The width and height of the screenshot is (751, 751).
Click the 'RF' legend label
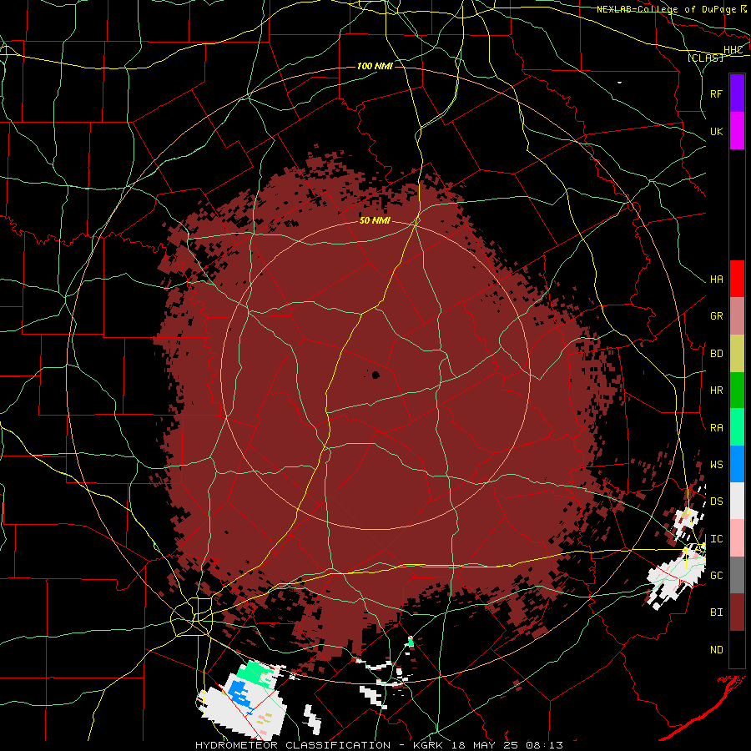(x=717, y=93)
